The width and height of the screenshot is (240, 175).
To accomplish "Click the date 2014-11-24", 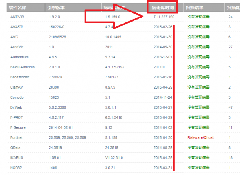I will pos(163,97).
